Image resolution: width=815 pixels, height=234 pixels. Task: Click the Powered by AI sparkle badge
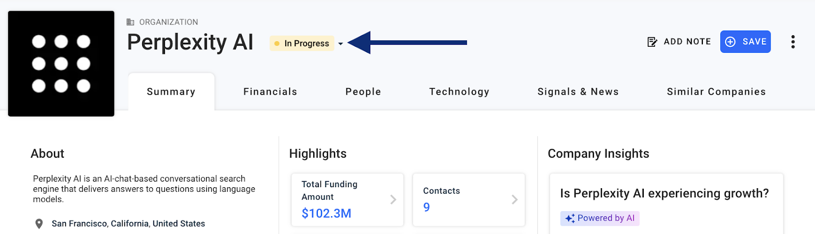[600, 218]
